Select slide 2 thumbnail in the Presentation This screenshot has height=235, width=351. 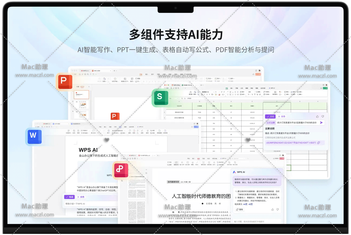(82, 105)
